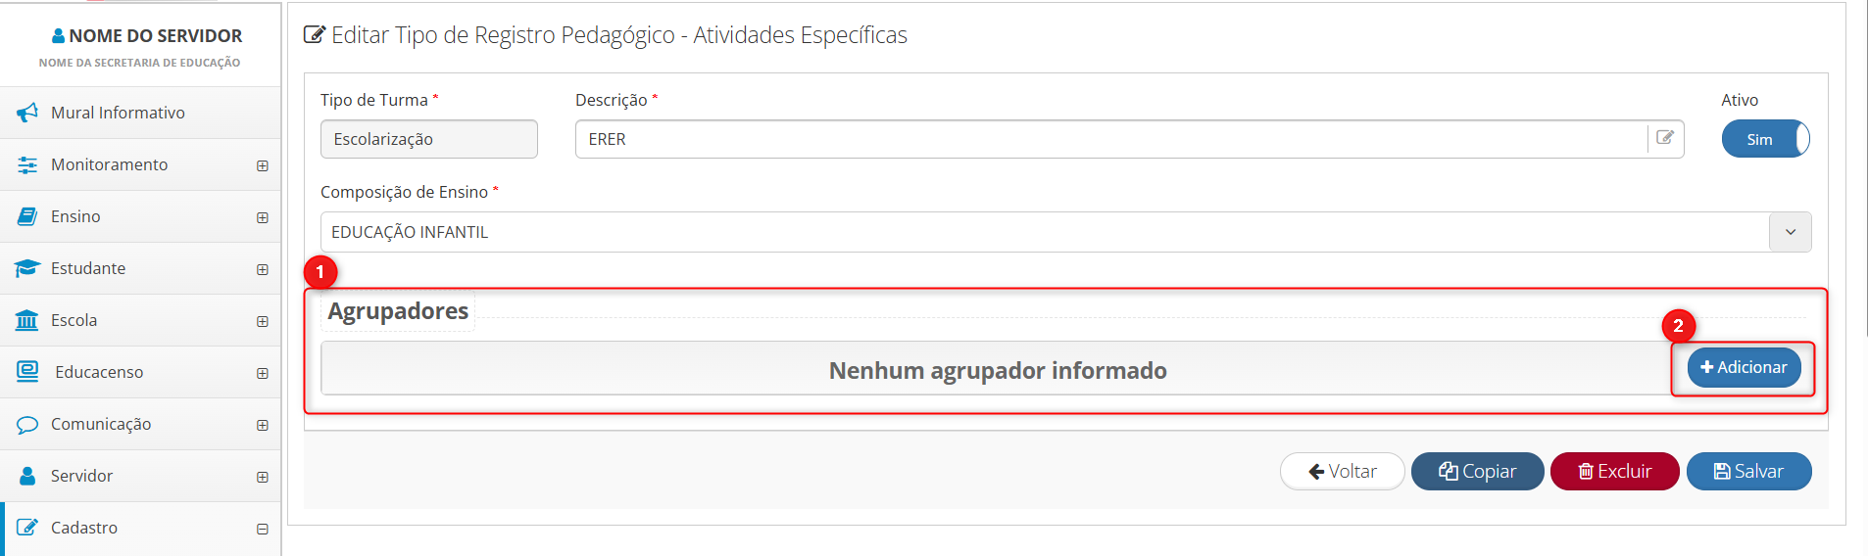Click the building icon beside Escola
The image size is (1868, 556).
click(x=27, y=320)
